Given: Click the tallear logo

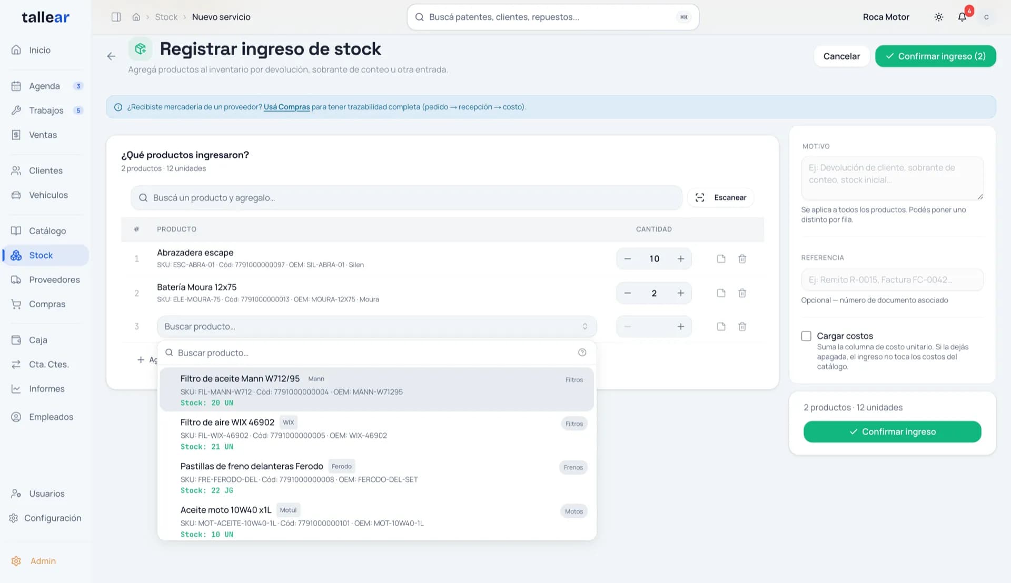Looking at the screenshot, I should [x=45, y=17].
